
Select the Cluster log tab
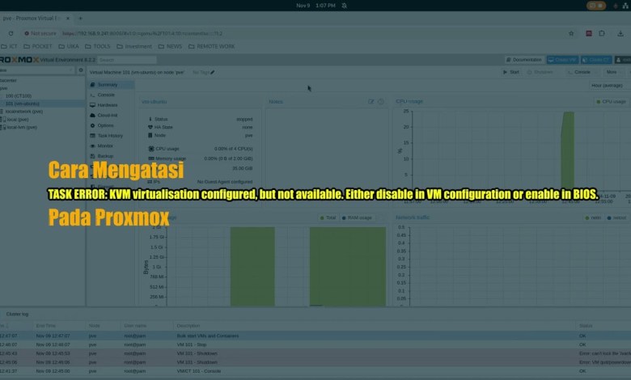(x=17, y=314)
